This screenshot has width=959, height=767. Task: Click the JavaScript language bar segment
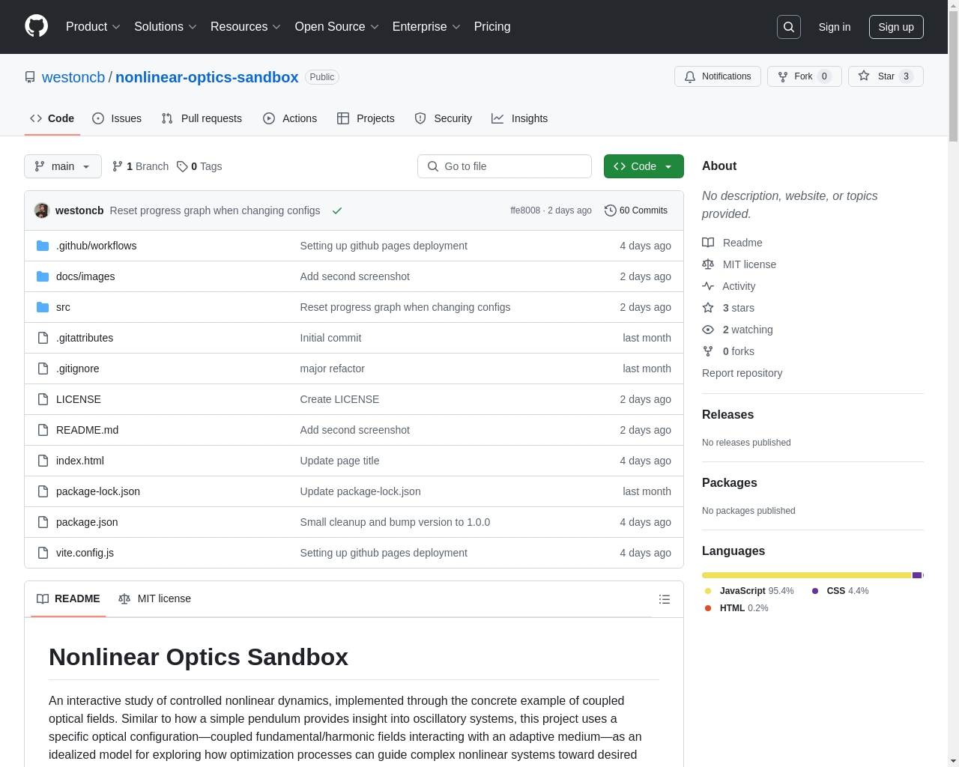click(x=806, y=575)
